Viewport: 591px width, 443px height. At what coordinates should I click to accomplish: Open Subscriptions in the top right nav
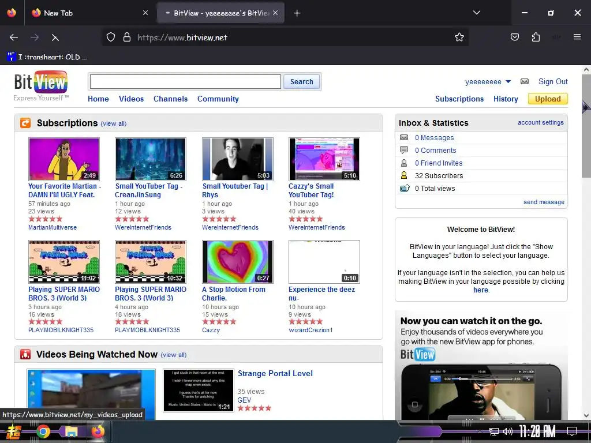(459, 99)
